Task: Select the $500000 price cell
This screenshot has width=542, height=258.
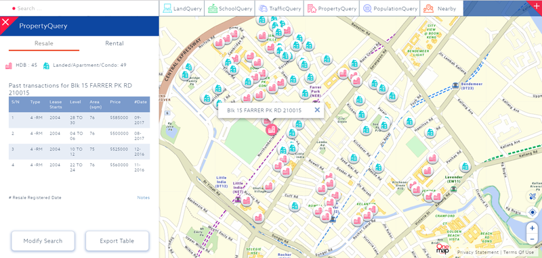Action: click(x=119, y=133)
